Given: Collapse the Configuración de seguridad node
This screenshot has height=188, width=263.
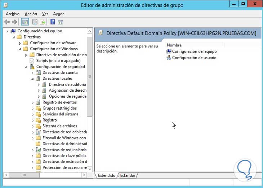Looking at the screenshot, I should (x=26, y=67).
